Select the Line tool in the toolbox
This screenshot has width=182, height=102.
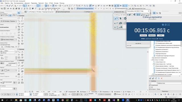pyautogui.click(x=22, y=74)
